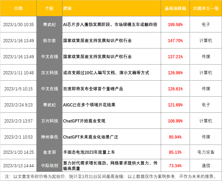Click 寒武纪 in the 2023/2/24 row
Image resolution: width=222 pixels, height=181 pixels.
[x=49, y=105]
